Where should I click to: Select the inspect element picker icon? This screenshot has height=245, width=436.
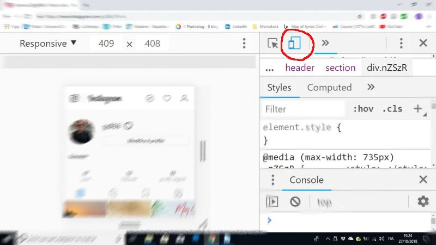tap(272, 44)
